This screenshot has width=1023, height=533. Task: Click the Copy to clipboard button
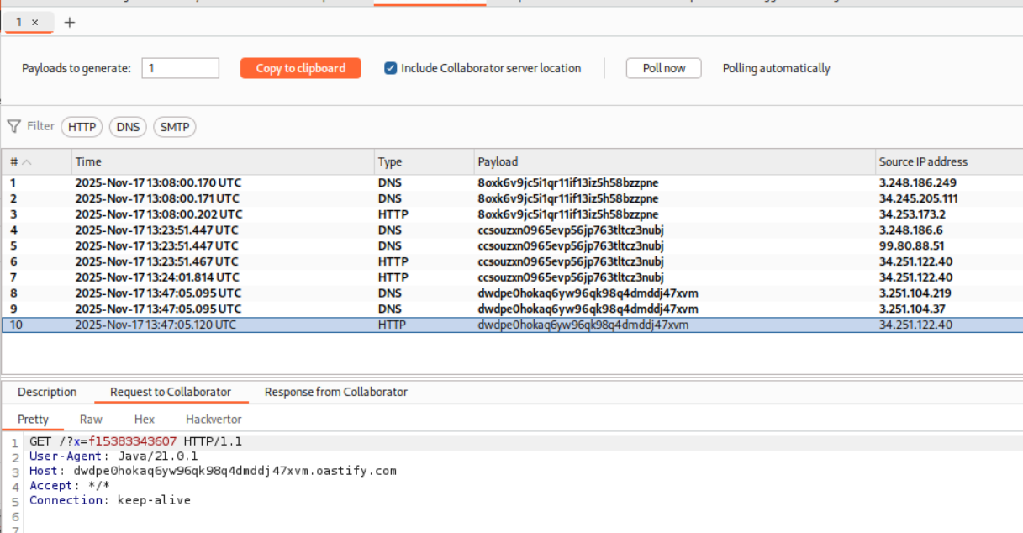pos(300,68)
